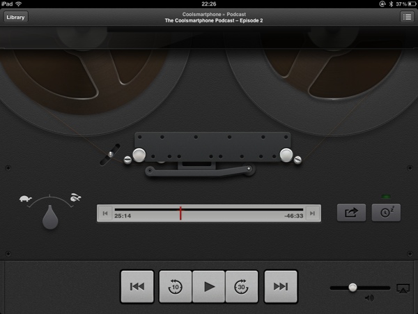
Task: Select the hare fast speed icon
Action: tap(76, 197)
